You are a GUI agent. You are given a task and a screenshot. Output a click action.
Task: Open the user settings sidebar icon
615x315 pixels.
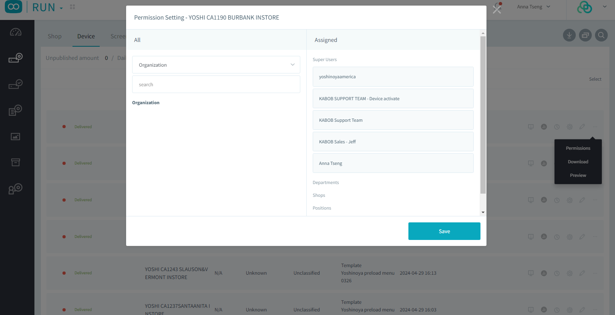tap(16, 189)
